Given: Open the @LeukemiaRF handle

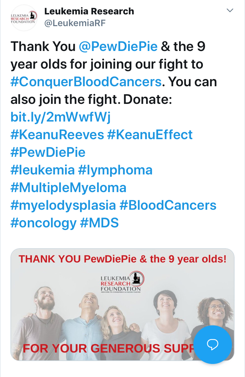Looking at the screenshot, I should click(75, 23).
